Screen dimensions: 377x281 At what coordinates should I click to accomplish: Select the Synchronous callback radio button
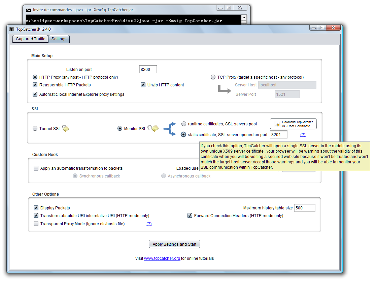coord(75,176)
